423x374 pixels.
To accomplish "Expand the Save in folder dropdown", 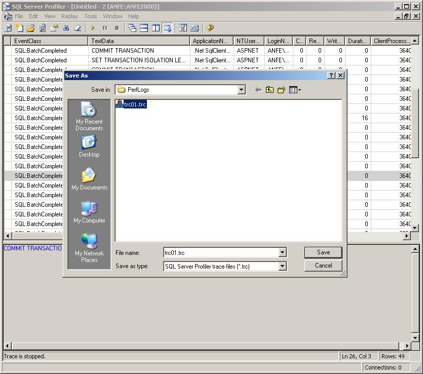I will 241,90.
